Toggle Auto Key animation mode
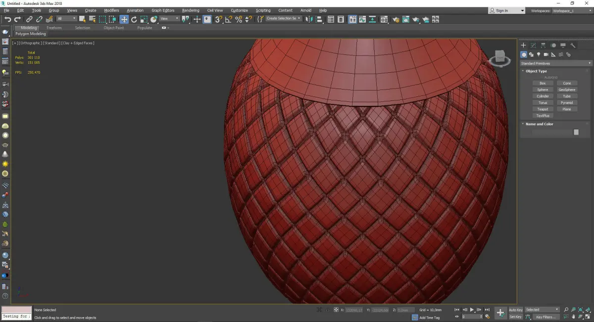This screenshot has width=594, height=322. click(x=515, y=310)
